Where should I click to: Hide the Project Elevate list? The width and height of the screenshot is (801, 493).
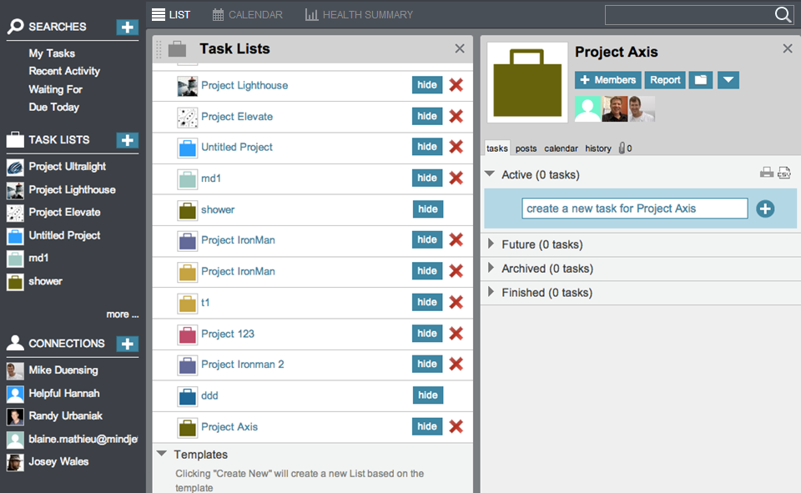tap(427, 116)
